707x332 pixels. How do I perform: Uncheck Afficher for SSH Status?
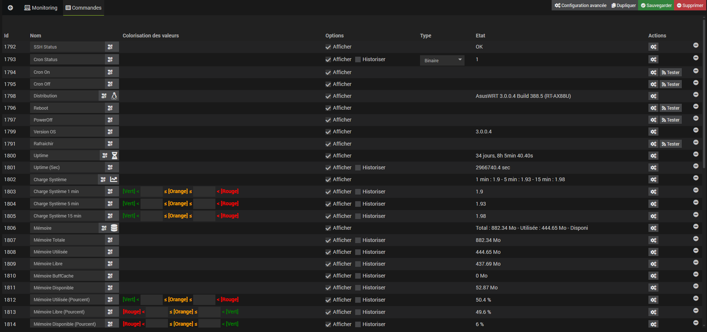pos(328,47)
